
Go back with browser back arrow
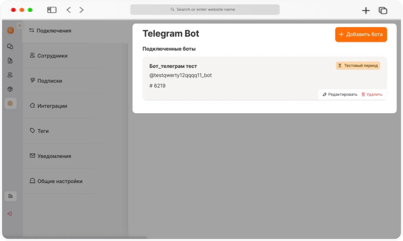pos(68,10)
